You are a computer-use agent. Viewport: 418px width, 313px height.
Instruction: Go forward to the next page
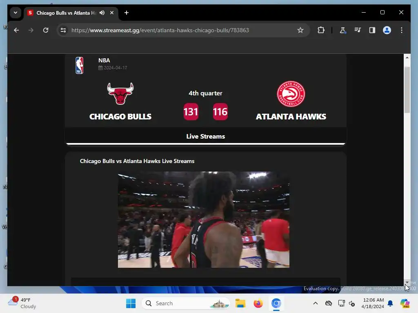tap(31, 30)
